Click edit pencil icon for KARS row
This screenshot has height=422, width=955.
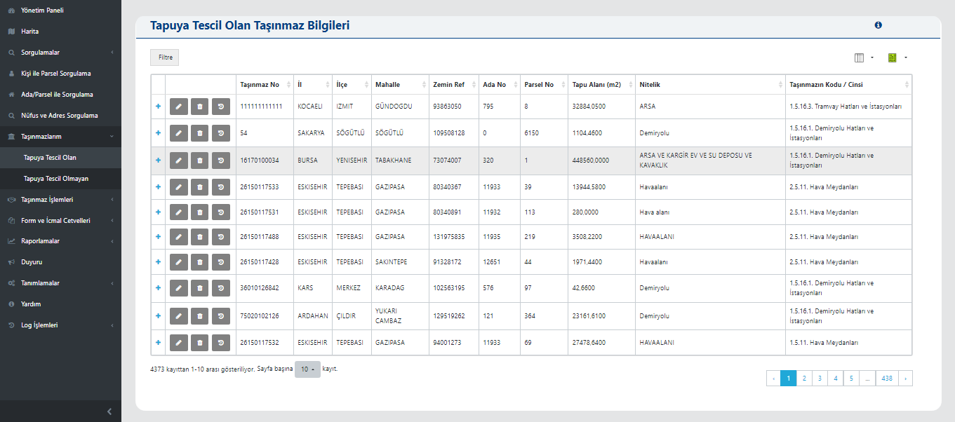pyautogui.click(x=179, y=287)
